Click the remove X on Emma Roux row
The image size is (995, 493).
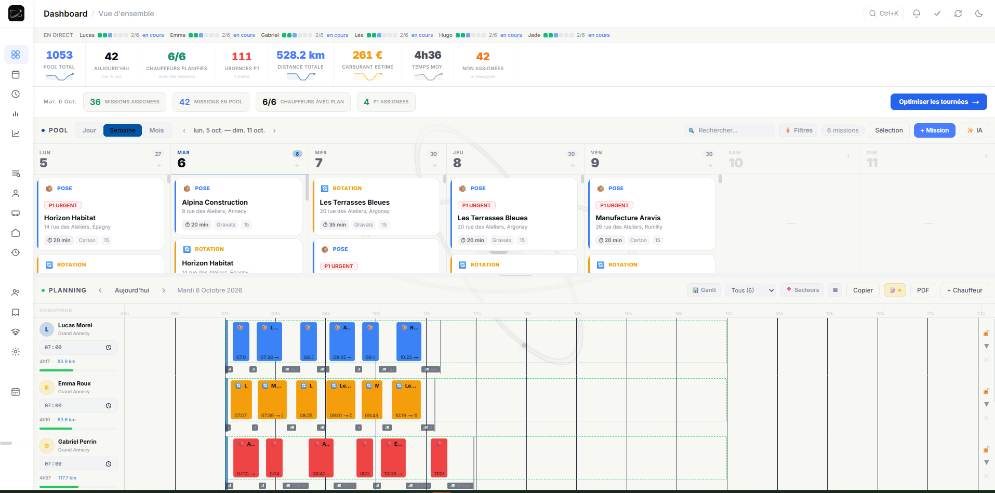pos(986,418)
